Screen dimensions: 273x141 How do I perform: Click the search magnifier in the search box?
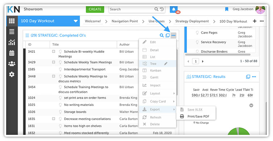[156, 9]
